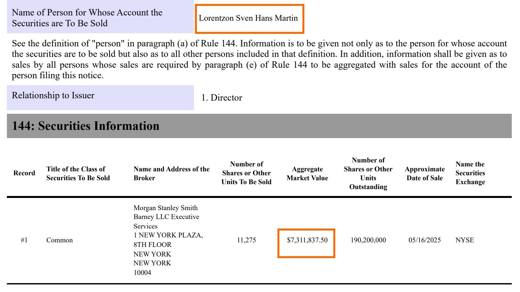This screenshot has height=292, width=520.
Task: Click the "Aggregate Market Value" column header
Action: point(307,174)
